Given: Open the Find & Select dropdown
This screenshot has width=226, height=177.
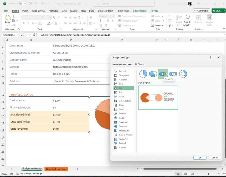Looking at the screenshot, I should (187, 20).
